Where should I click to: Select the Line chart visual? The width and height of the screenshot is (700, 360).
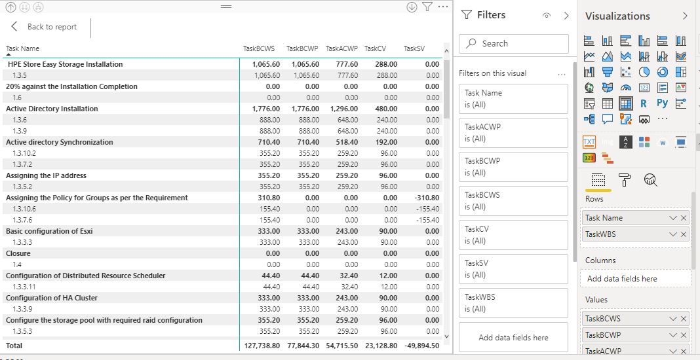pyautogui.click(x=589, y=56)
